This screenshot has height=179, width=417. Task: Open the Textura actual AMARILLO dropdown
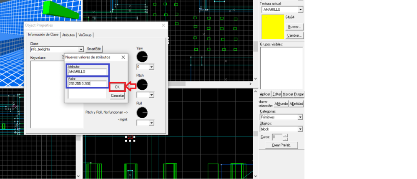300,10
